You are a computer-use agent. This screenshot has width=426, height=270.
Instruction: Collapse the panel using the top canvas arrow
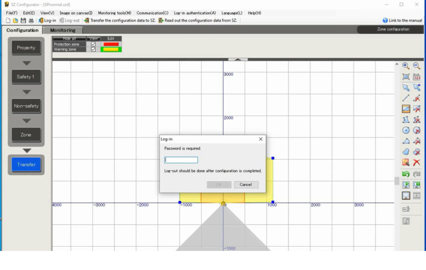coord(238,59)
